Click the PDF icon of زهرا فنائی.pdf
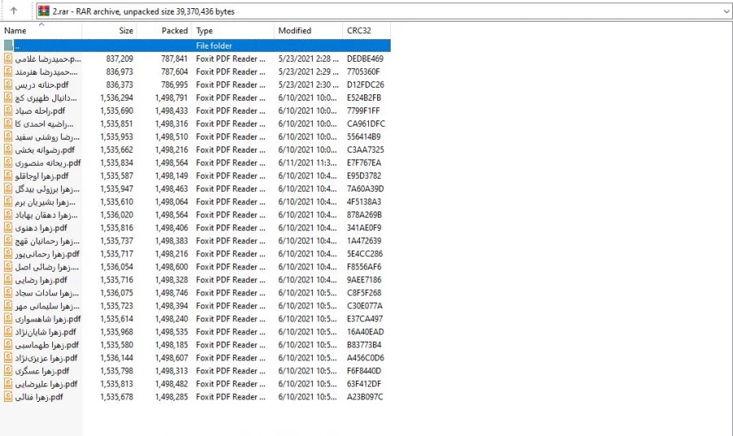The image size is (733, 436). tap(8, 397)
